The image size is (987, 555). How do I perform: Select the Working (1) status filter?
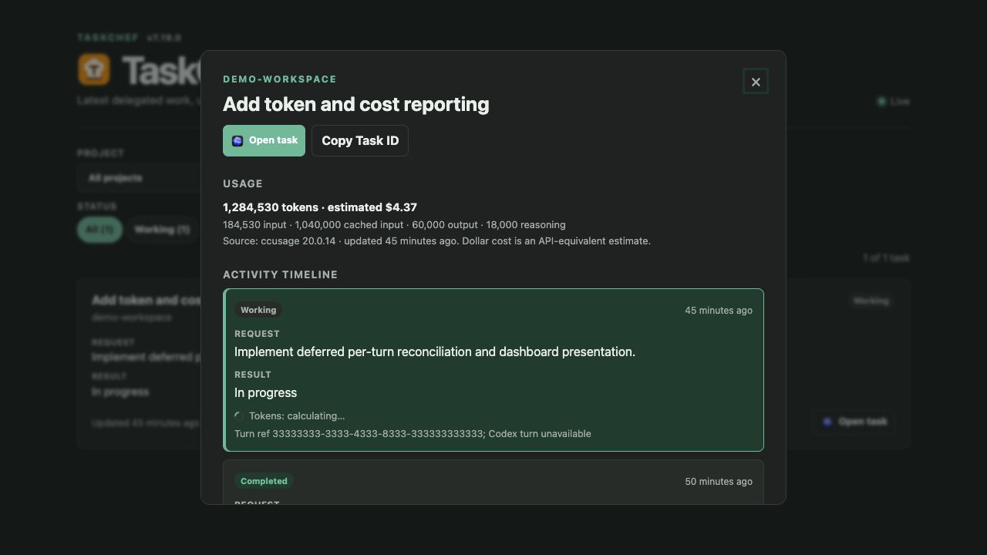[x=162, y=230]
